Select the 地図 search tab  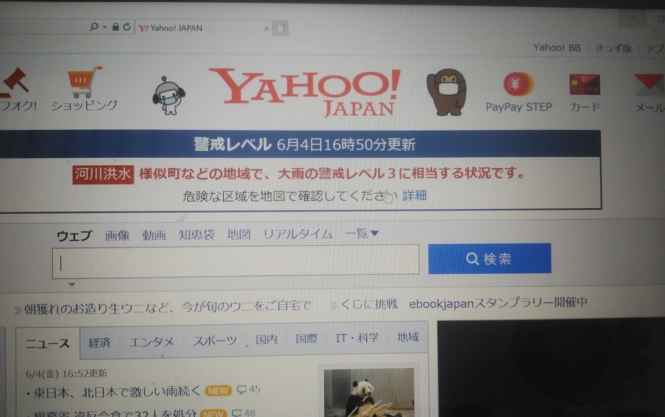(x=239, y=234)
